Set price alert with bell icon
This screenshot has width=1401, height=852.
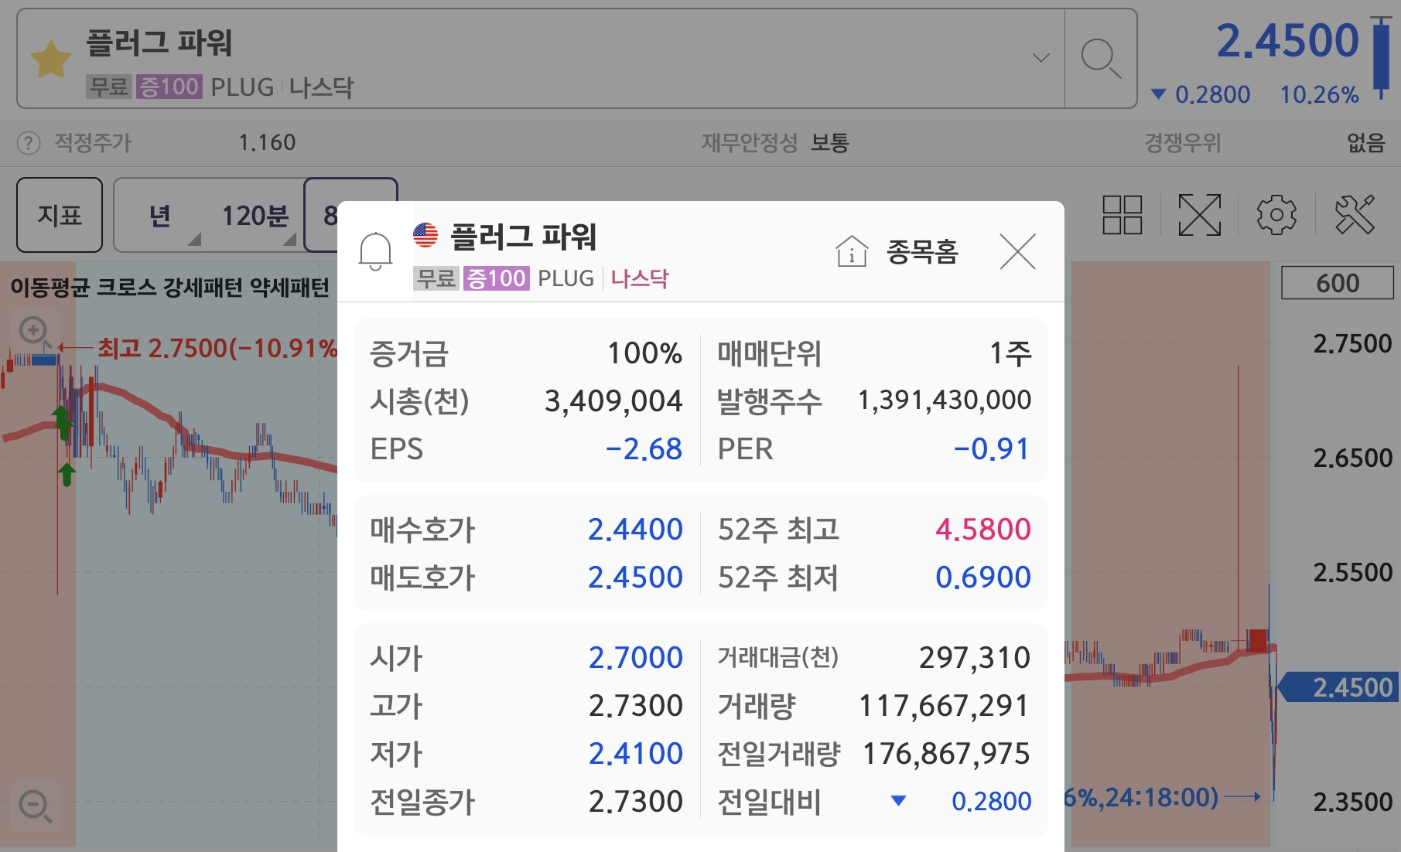coord(375,251)
